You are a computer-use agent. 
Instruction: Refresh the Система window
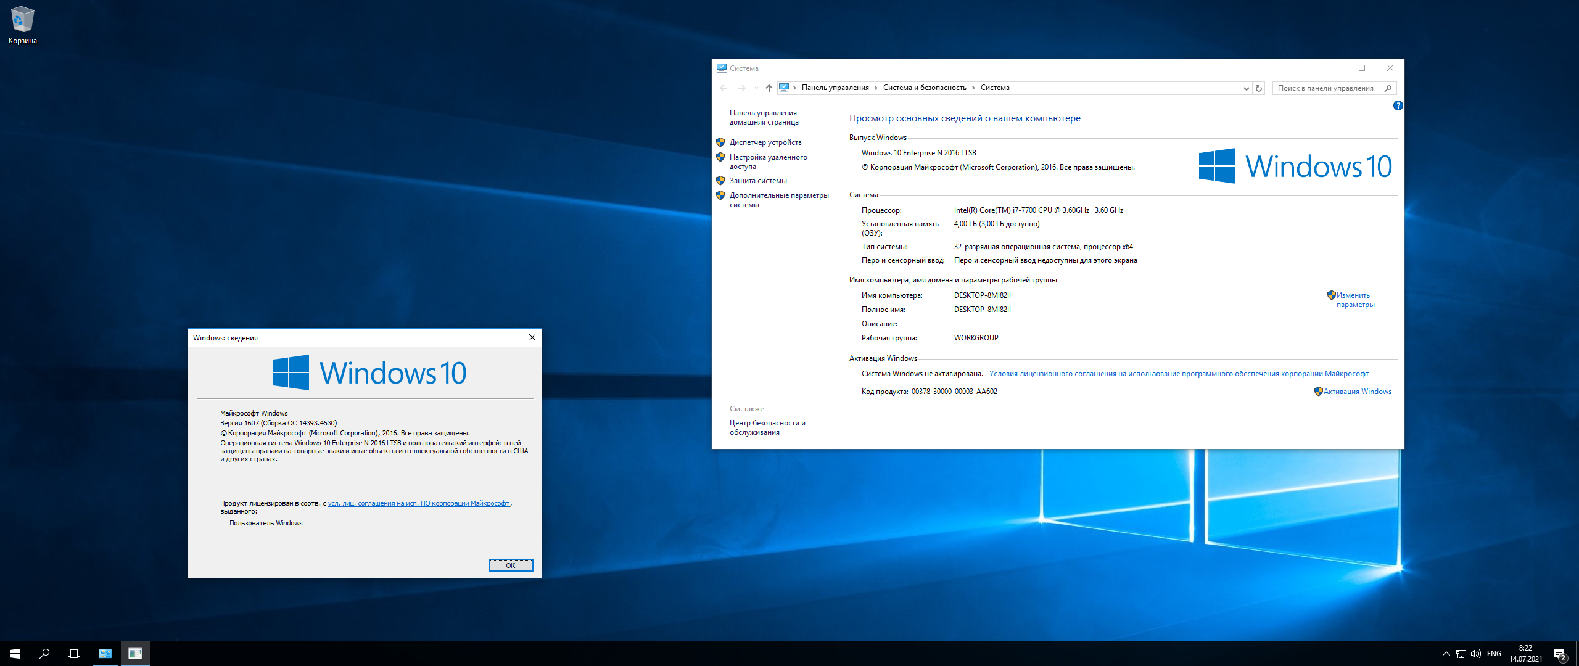coord(1259,88)
